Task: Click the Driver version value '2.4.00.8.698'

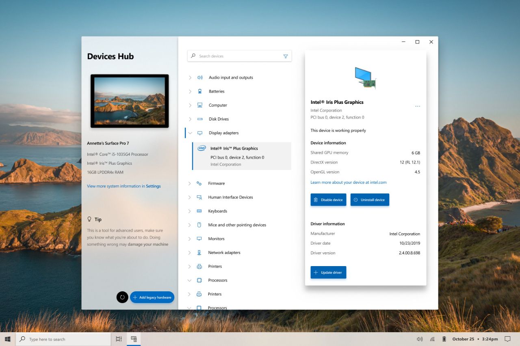Action: (x=409, y=253)
